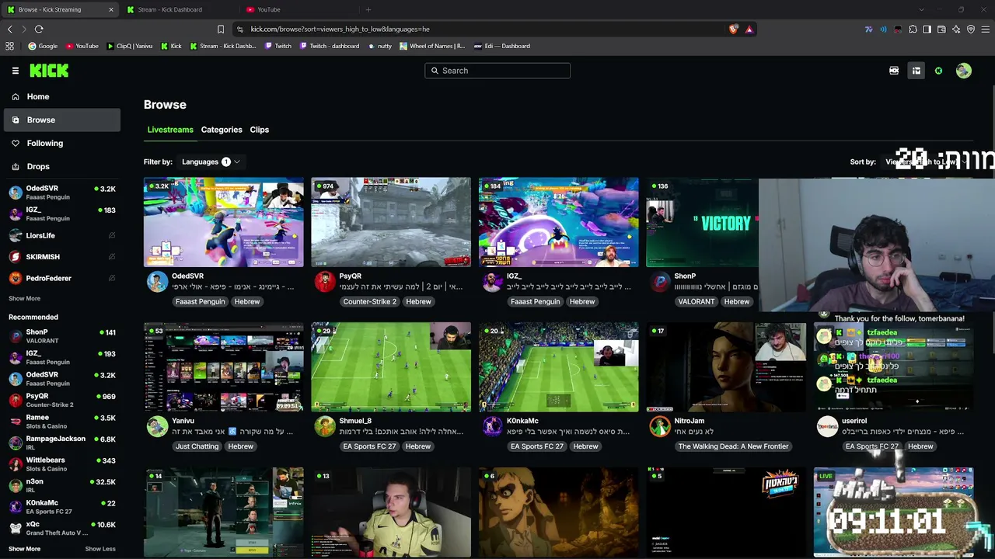Viewport: 995px width, 559px height.
Task: Open the NitroJam stream thumbnail
Action: tap(726, 367)
